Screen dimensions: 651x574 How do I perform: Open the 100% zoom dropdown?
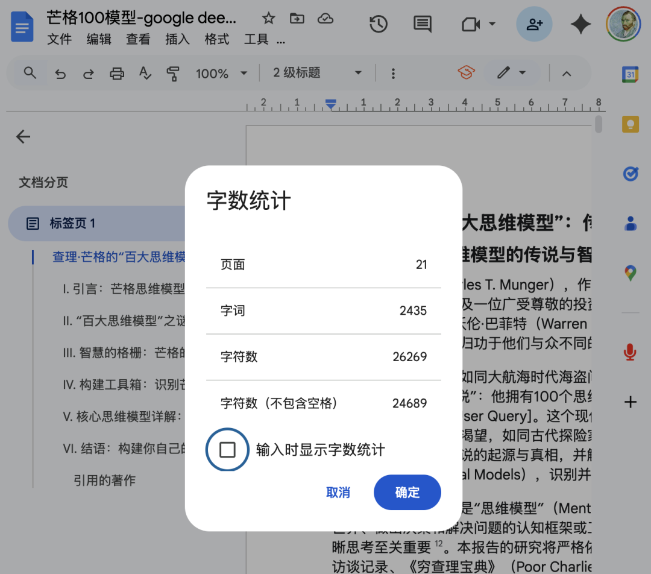221,74
